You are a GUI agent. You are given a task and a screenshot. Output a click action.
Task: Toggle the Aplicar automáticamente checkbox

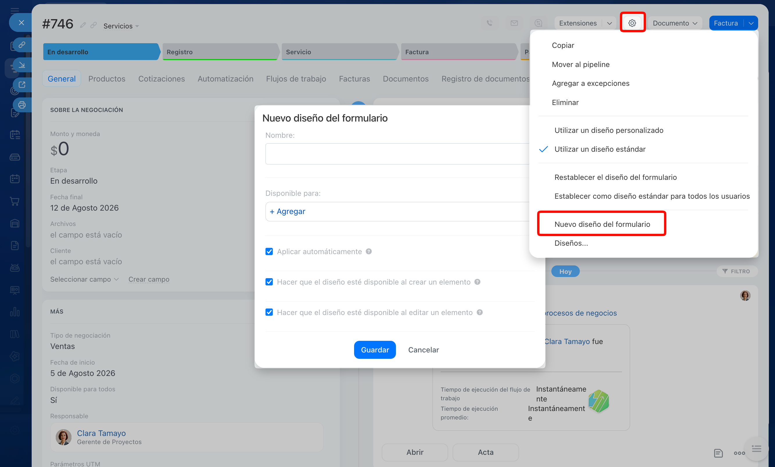269,251
